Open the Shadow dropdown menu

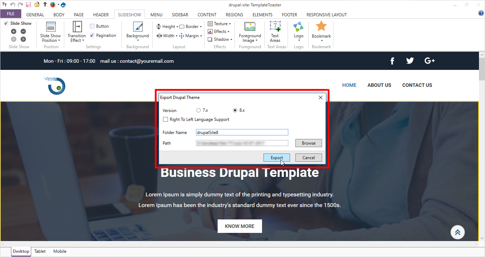(x=221, y=39)
